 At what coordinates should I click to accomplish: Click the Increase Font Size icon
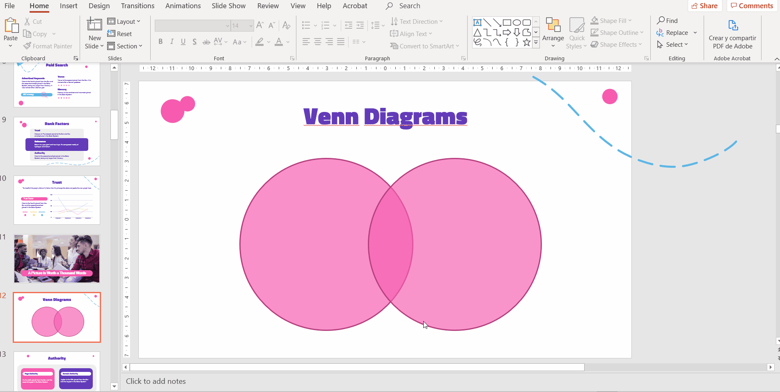tap(260, 25)
